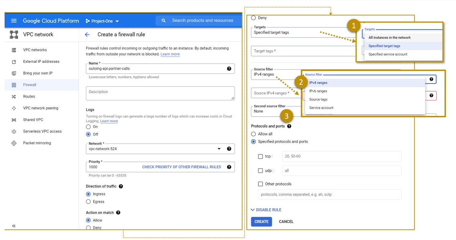Select Ingress traffic direction
Image resolution: width=456 pixels, height=240 pixels.
[88, 194]
